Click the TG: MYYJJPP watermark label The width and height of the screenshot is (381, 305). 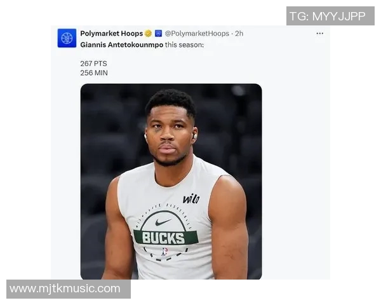coord(330,16)
